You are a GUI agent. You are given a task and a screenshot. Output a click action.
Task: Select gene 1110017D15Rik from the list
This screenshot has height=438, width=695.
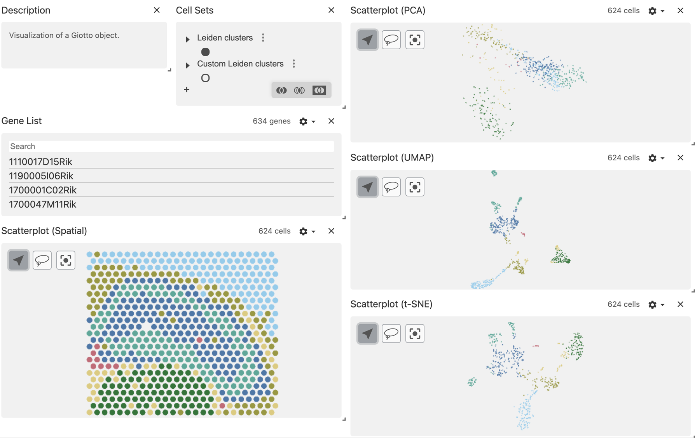tap(41, 162)
